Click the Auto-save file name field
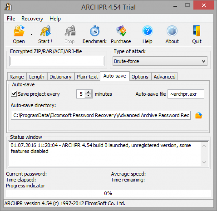Screen dimensions: 217x211 click(186, 94)
